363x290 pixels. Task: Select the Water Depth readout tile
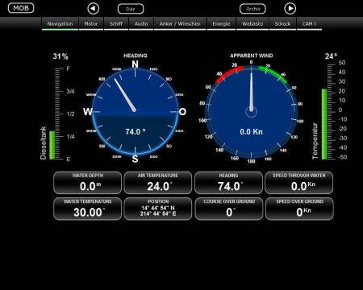[x=88, y=183]
